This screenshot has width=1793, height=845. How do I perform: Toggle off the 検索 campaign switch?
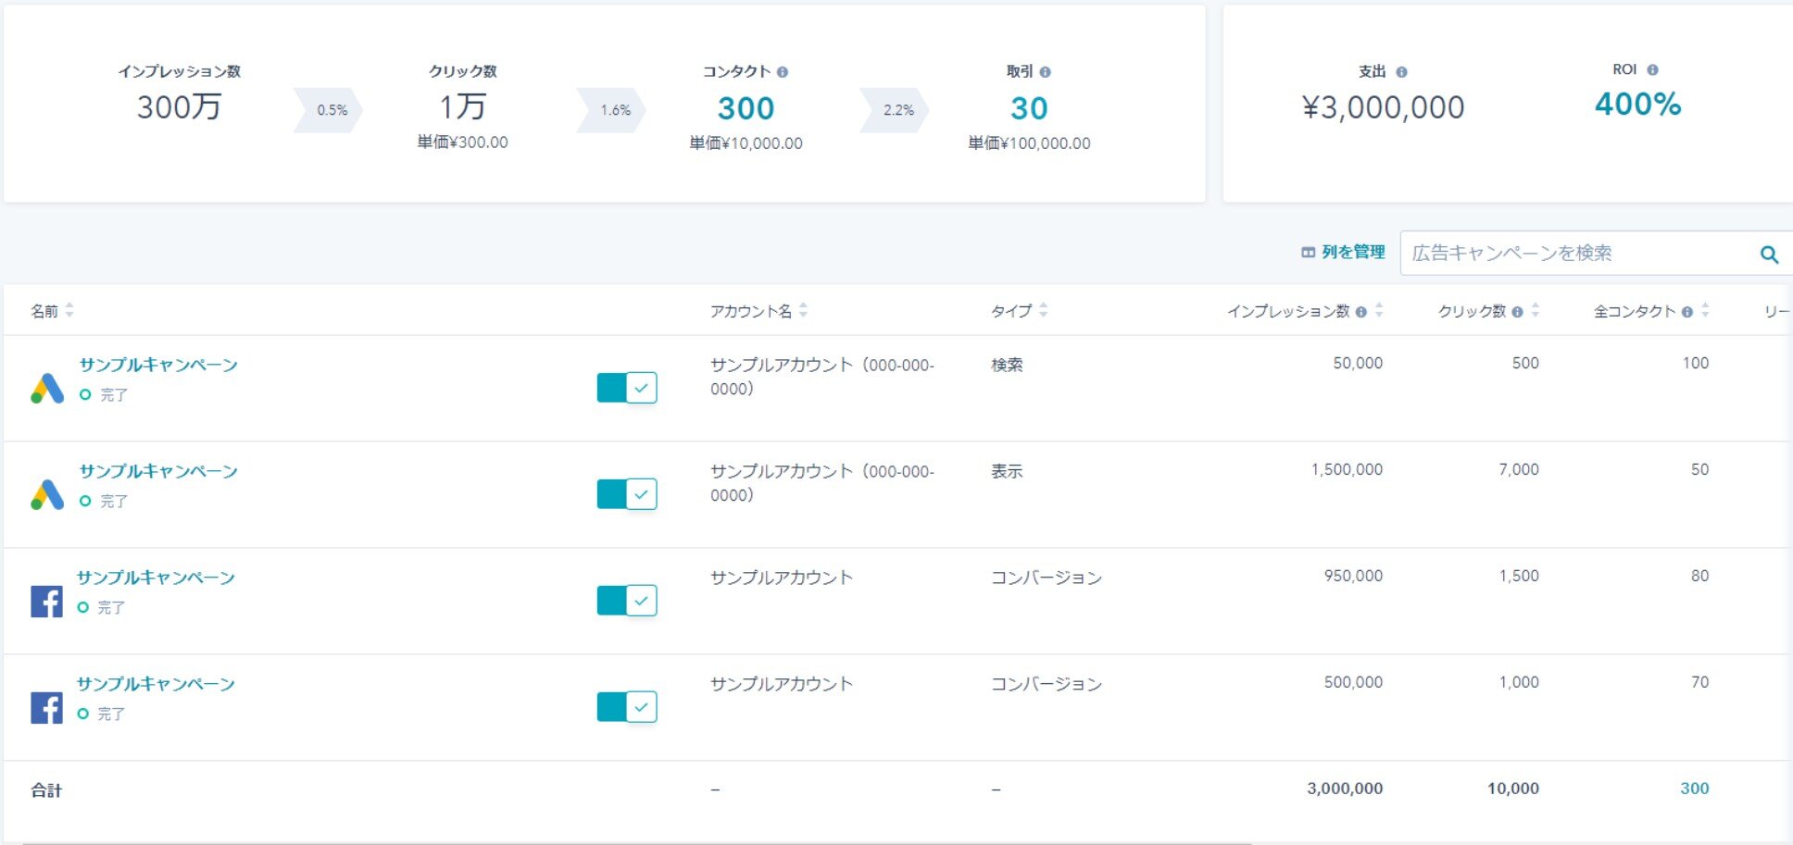[x=627, y=388]
